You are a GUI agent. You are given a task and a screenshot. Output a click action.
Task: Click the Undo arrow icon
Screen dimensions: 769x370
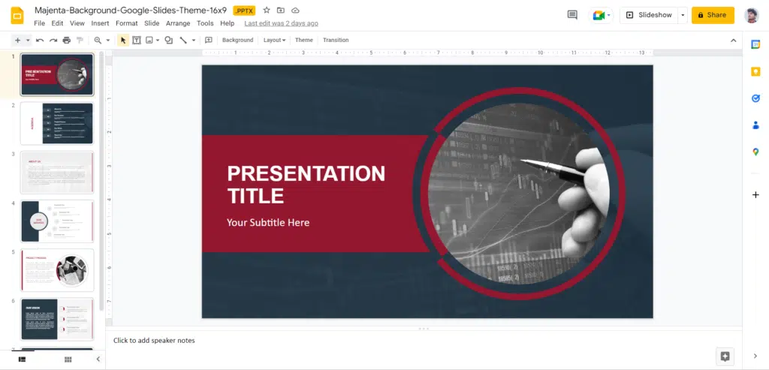(x=40, y=40)
